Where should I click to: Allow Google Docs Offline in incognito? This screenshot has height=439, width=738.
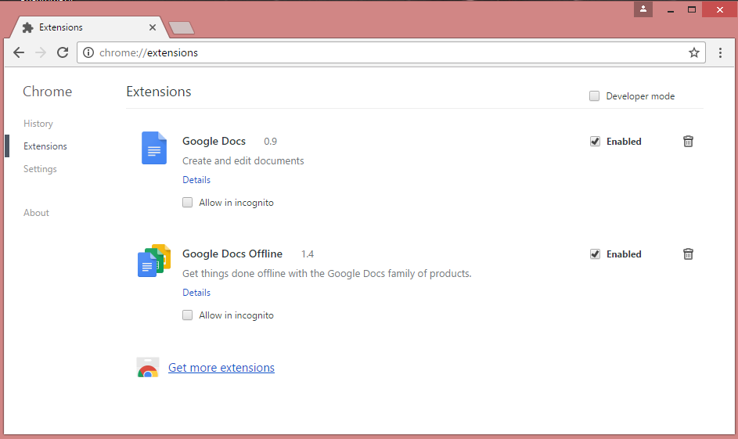tap(188, 315)
